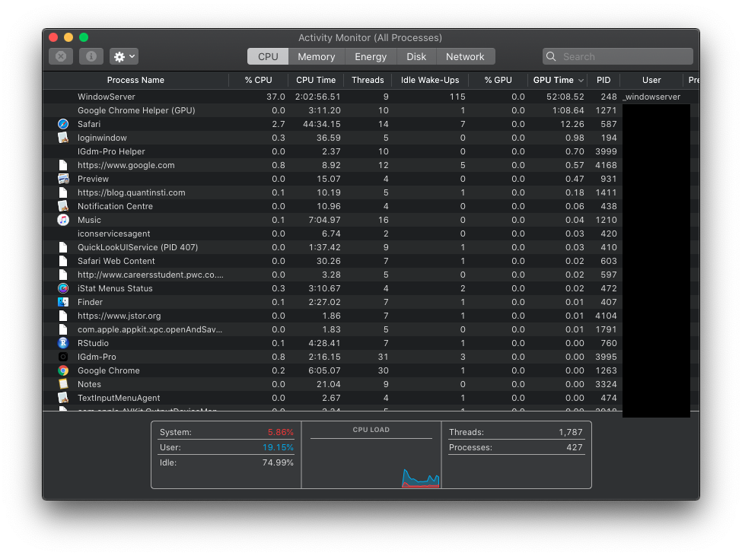This screenshot has height=556, width=742.
Task: Click the Processes count 427
Action: (575, 447)
